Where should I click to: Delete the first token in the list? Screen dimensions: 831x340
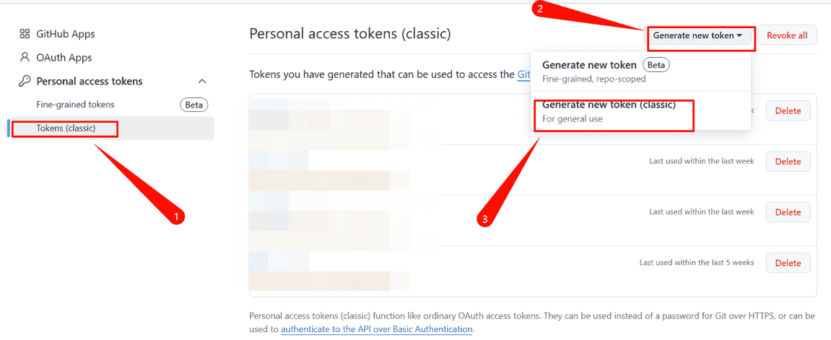[788, 111]
